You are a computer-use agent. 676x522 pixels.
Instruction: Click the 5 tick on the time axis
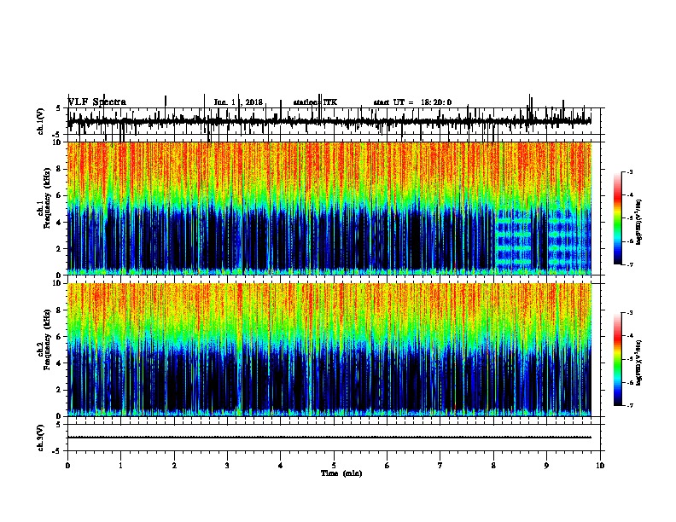[x=334, y=466]
